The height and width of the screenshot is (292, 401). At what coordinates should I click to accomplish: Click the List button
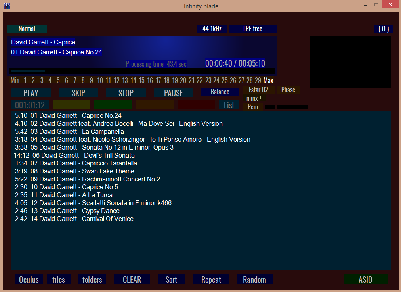click(229, 105)
